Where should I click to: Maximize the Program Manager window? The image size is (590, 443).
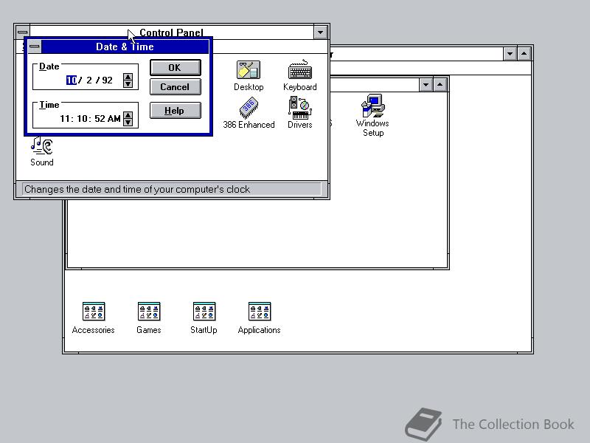(x=524, y=54)
